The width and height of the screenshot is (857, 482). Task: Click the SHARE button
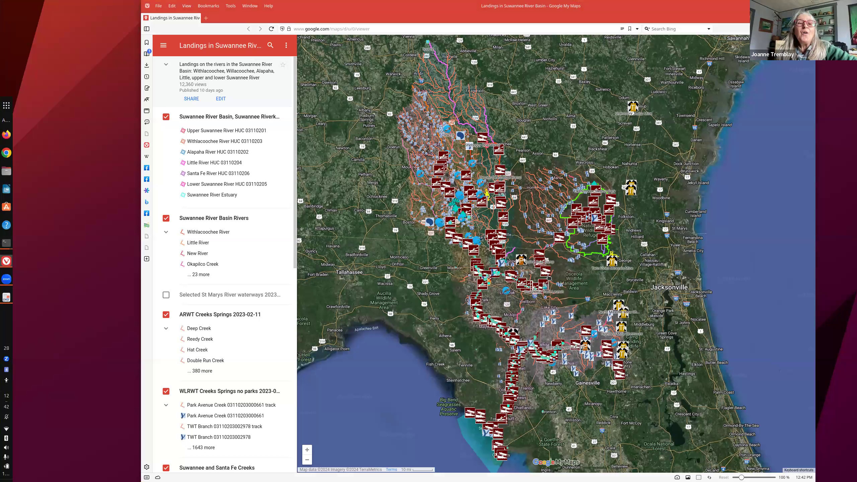pyautogui.click(x=191, y=99)
